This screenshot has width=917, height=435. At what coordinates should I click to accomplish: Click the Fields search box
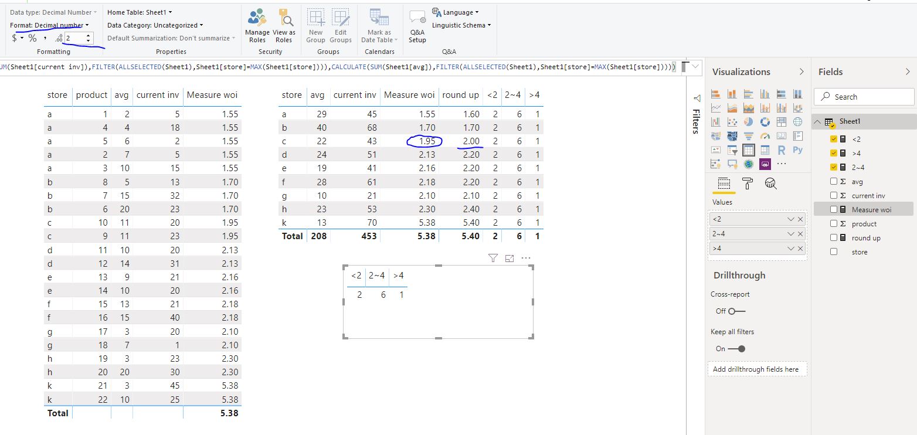pyautogui.click(x=864, y=97)
